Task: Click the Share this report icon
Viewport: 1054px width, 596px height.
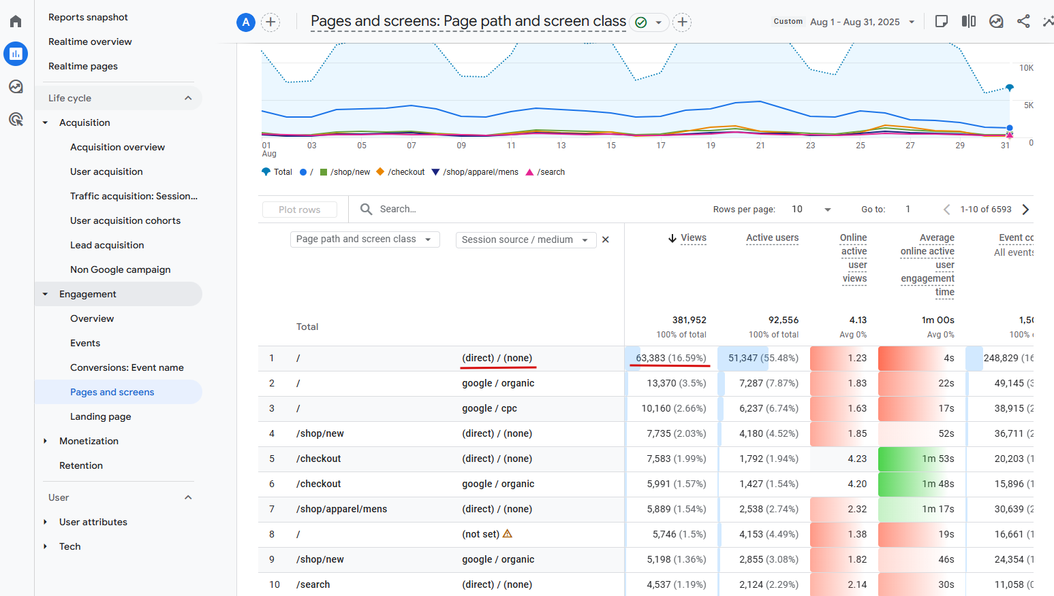Action: point(1023,21)
